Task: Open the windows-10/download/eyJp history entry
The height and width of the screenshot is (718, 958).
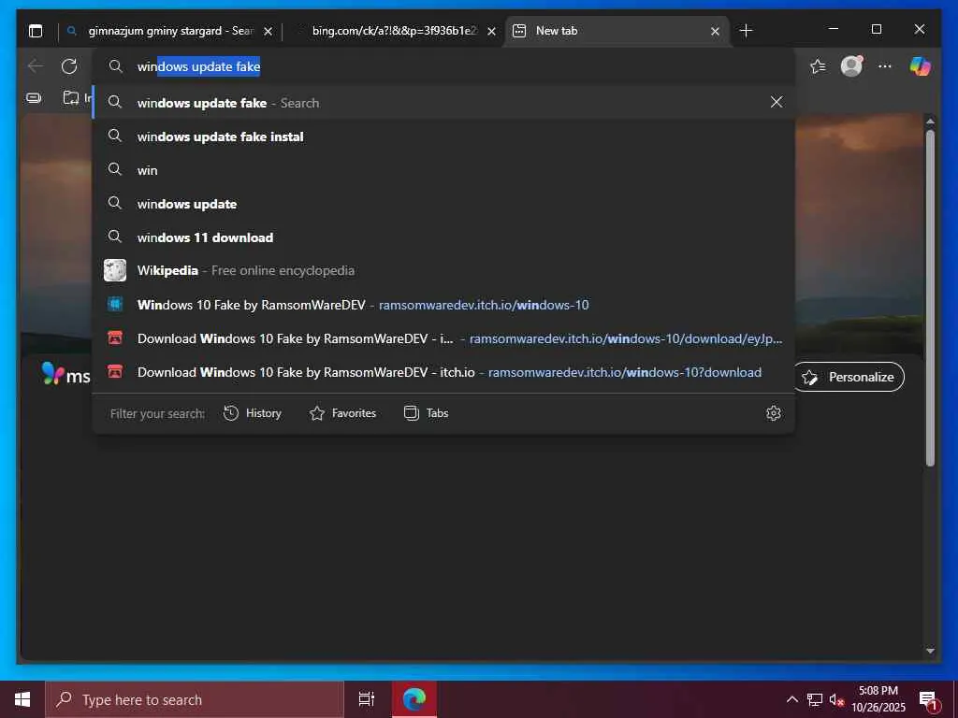Action: point(443,337)
